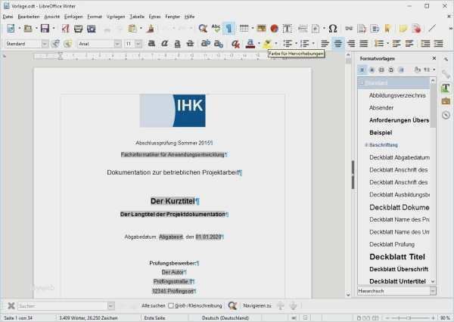Screen dimensions: 454x322
Task: Open Hierarchisch filter dropdown
Action: [x=433, y=291]
